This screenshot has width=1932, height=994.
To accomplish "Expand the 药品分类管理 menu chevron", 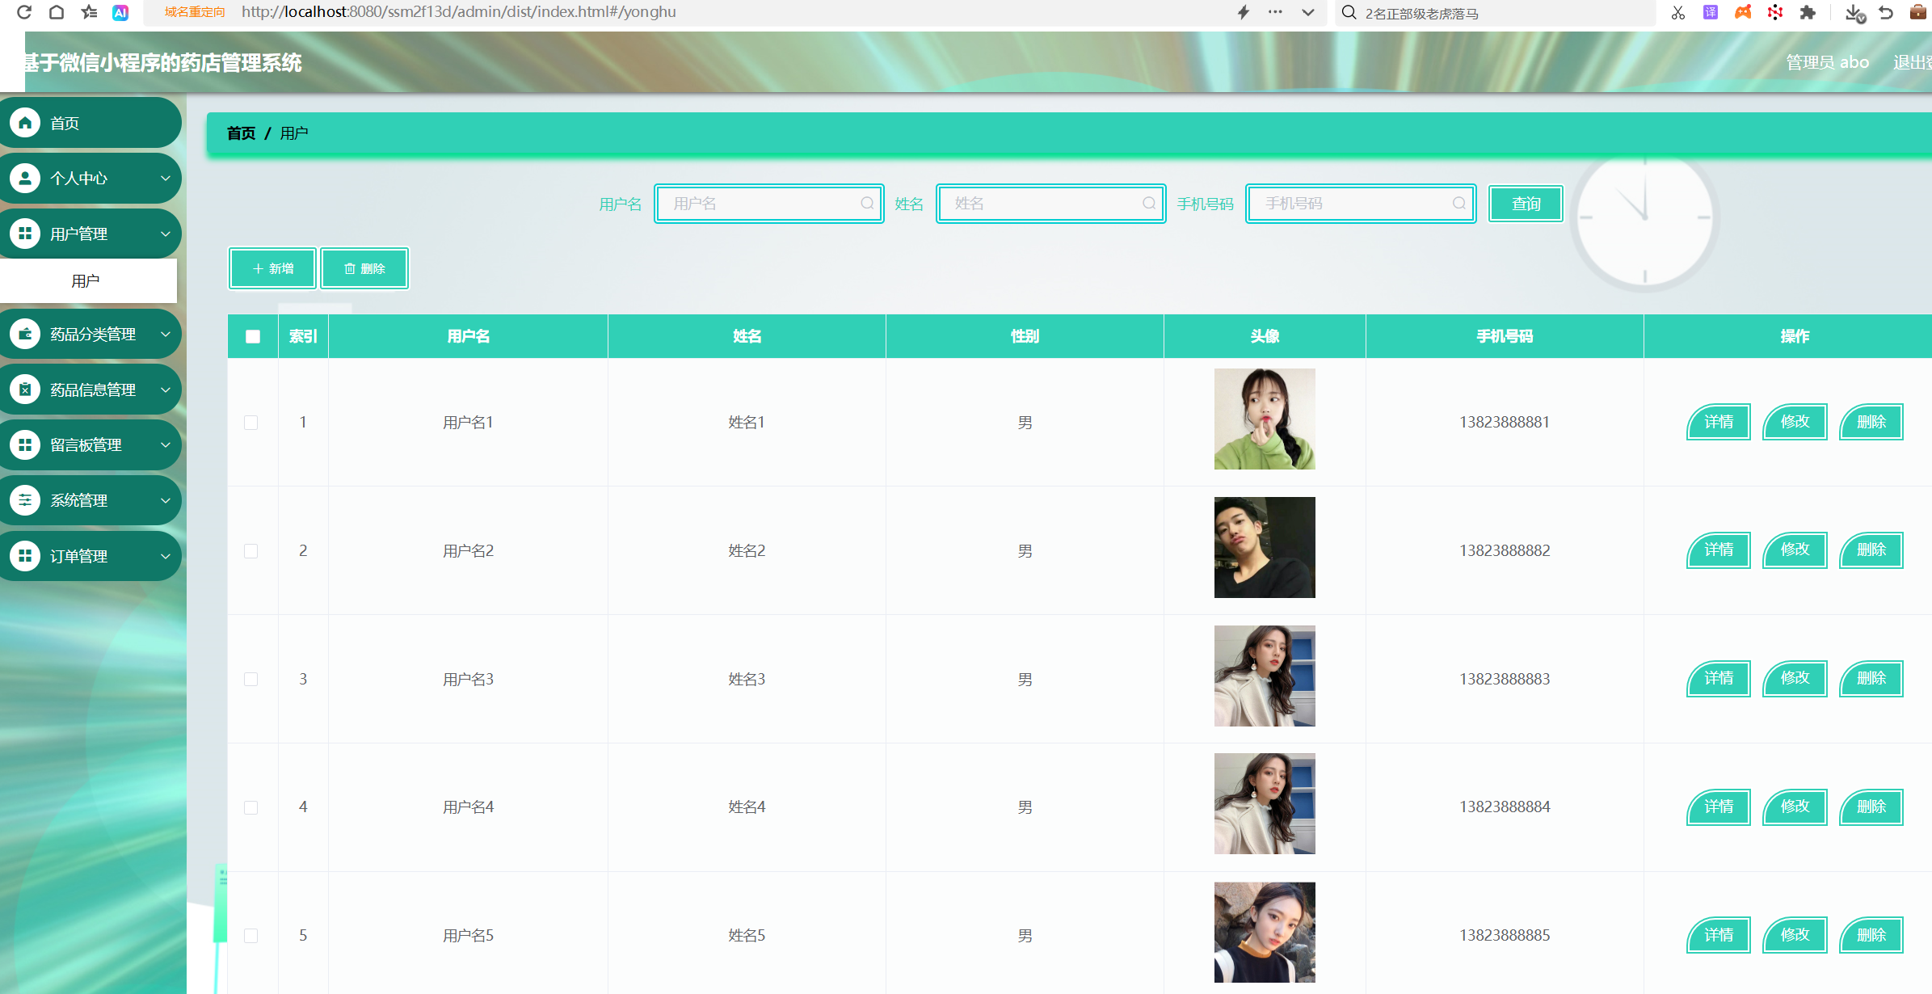I will click(166, 334).
